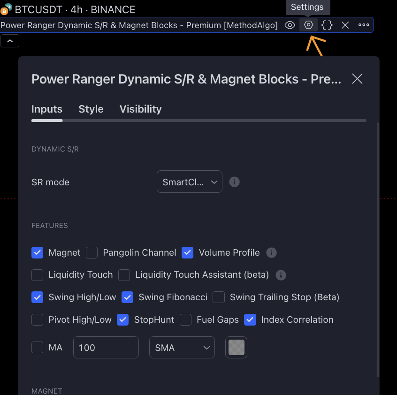Click the MA length input field
Viewport: 397px width, 395px height.
tap(106, 348)
